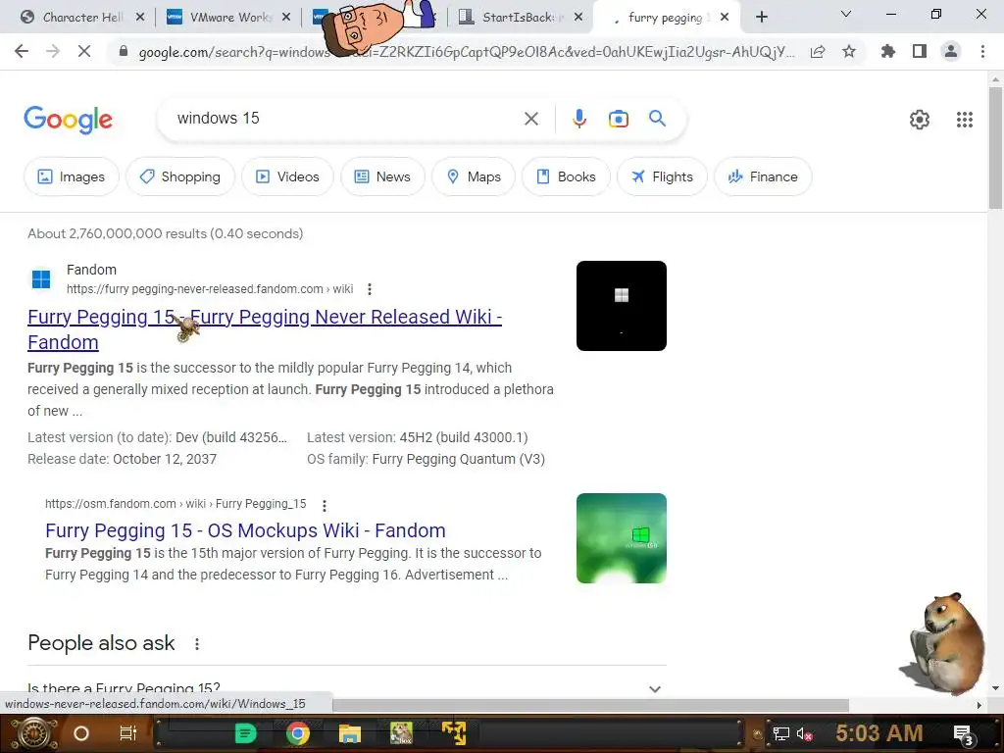The height and width of the screenshot is (753, 1004).
Task: Open Cortana circle in the taskbar
Action: [x=81, y=733]
